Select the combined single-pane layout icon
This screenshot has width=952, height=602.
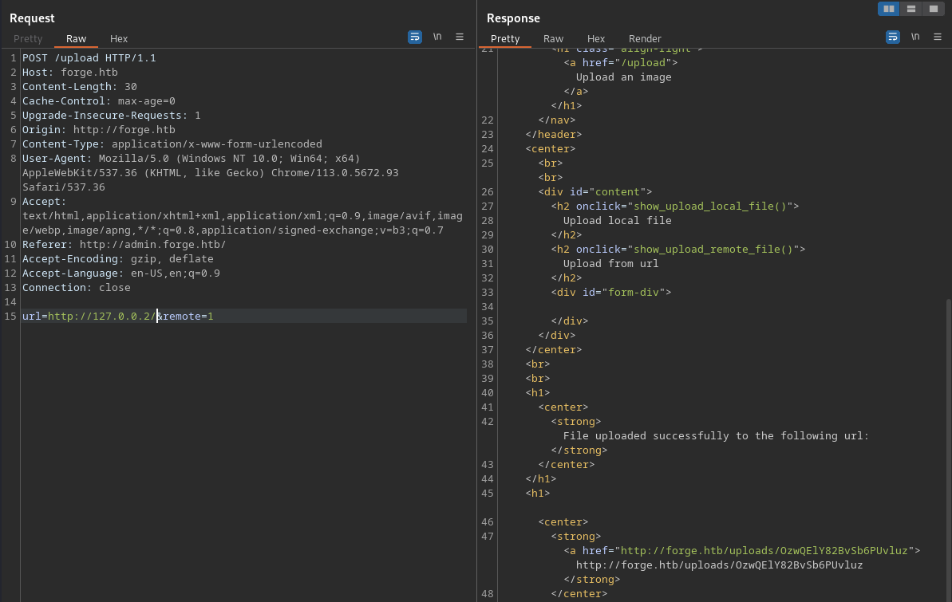[x=933, y=9]
